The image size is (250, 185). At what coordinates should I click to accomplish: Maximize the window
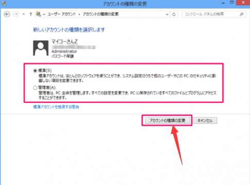(232, 3)
